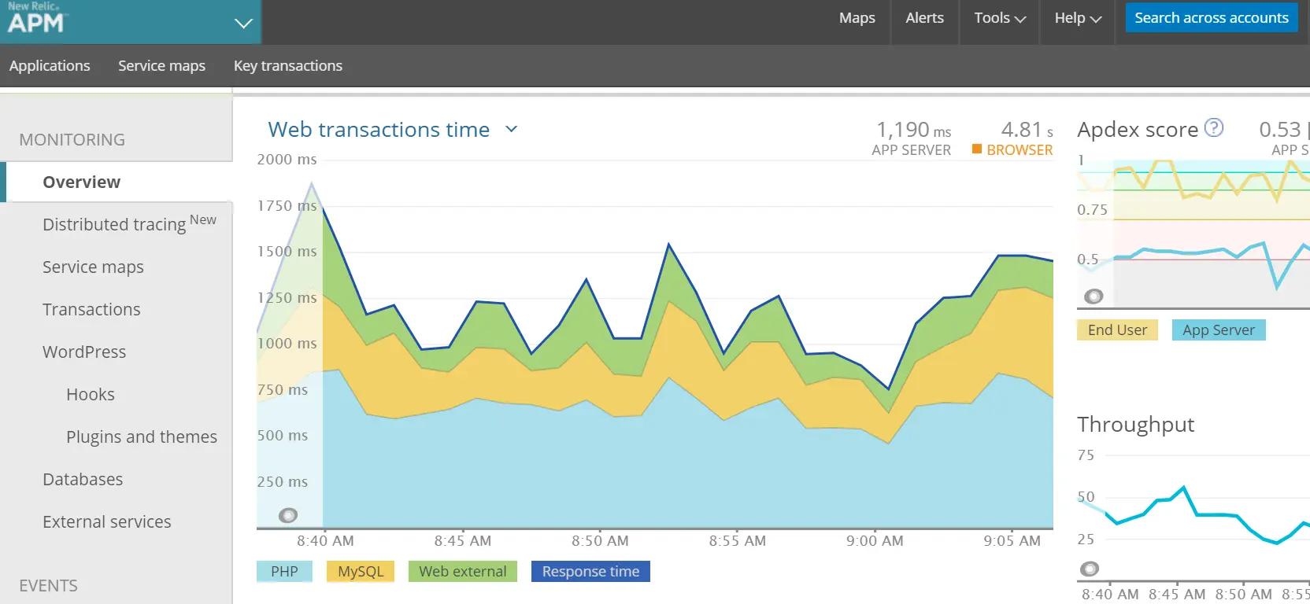Toggle the End User Apdex legend
This screenshot has height=604, width=1310.
coord(1117,330)
